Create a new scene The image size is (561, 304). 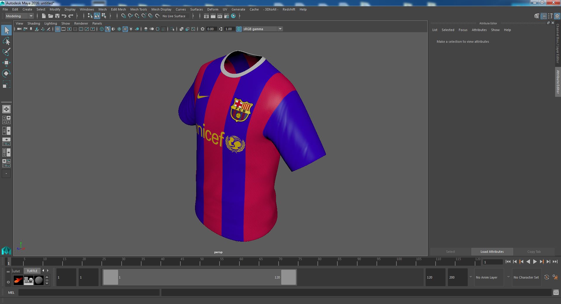click(44, 16)
